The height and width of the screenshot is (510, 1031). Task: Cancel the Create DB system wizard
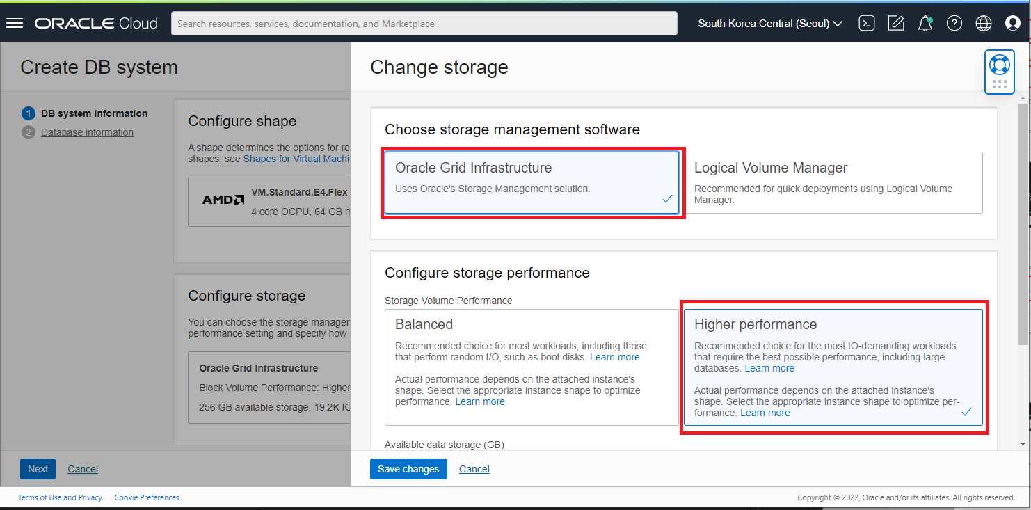click(83, 469)
